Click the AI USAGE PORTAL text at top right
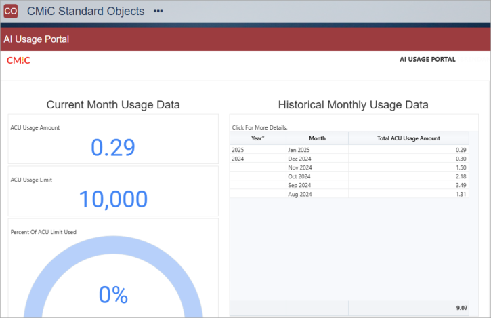The image size is (491, 318). click(427, 59)
